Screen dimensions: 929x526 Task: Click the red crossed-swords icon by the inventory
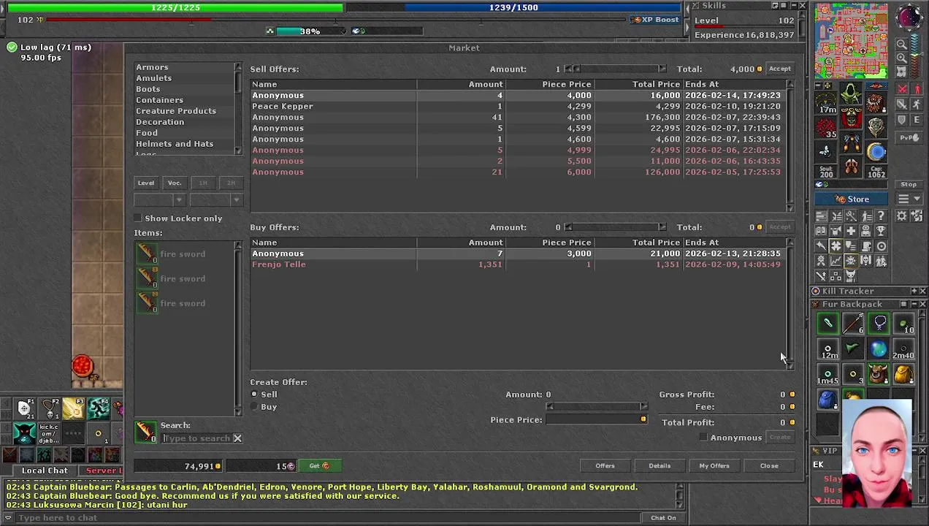click(x=903, y=89)
